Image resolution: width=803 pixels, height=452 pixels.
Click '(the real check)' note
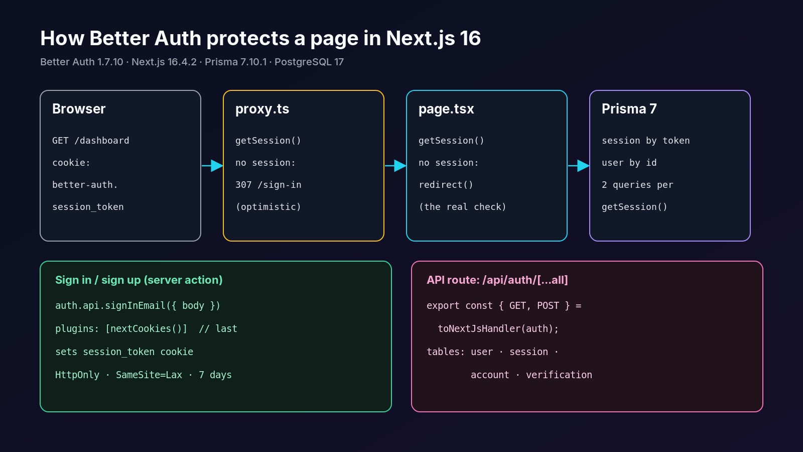click(462, 207)
